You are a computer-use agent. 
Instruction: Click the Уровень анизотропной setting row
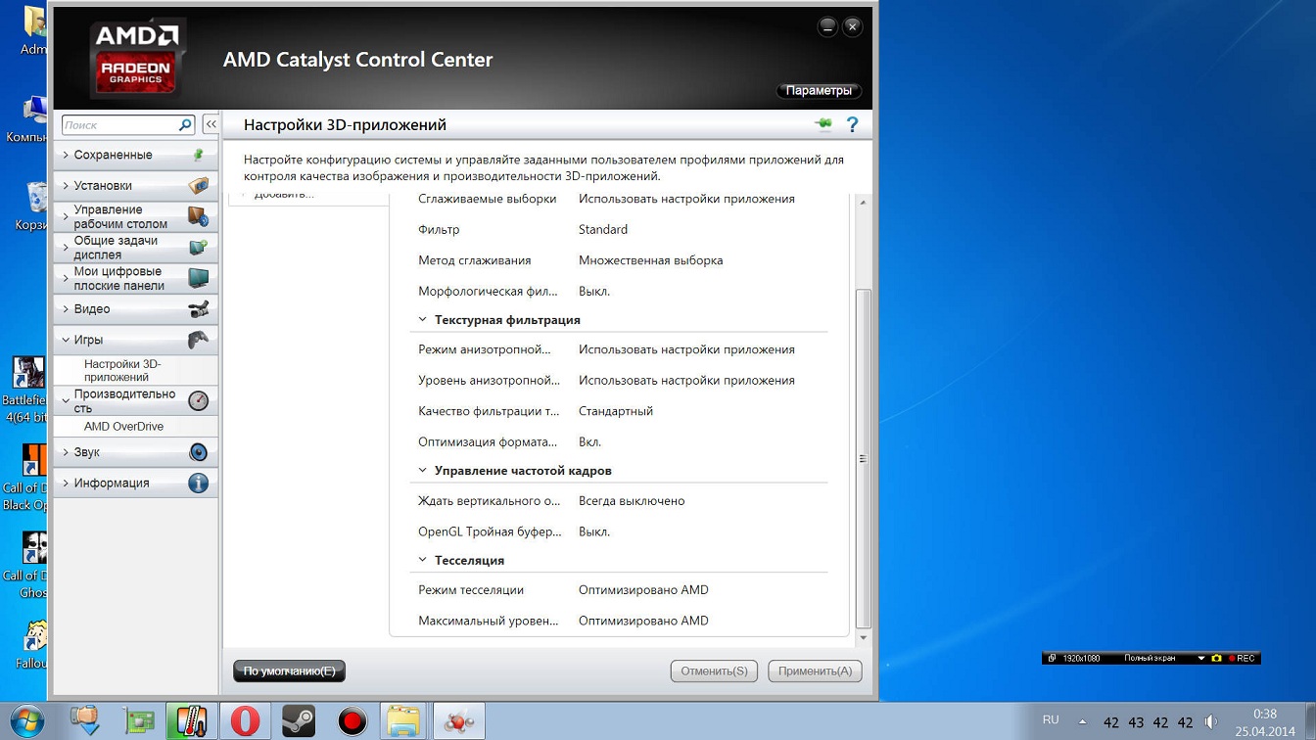619,381
